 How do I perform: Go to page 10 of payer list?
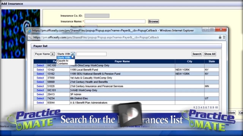[216, 107]
